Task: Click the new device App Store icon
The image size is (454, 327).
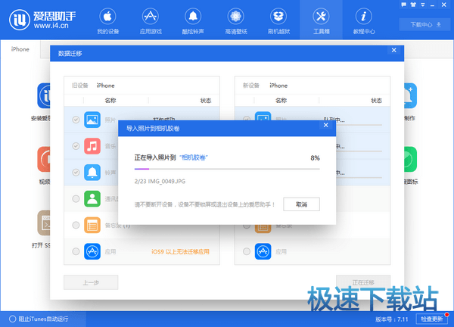Action: tap(263, 251)
